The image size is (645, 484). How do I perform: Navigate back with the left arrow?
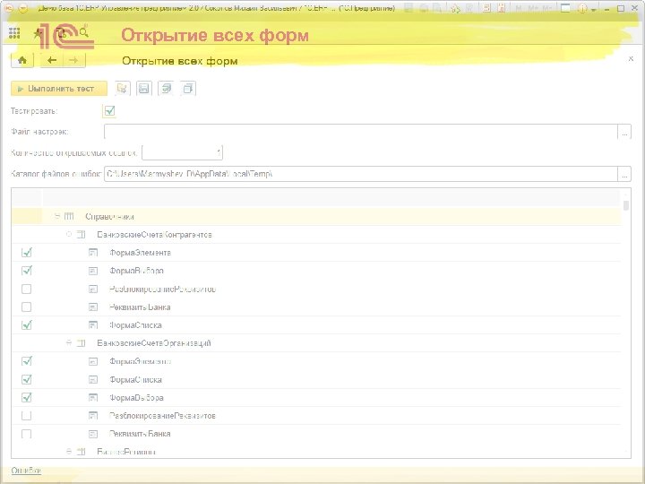52,61
